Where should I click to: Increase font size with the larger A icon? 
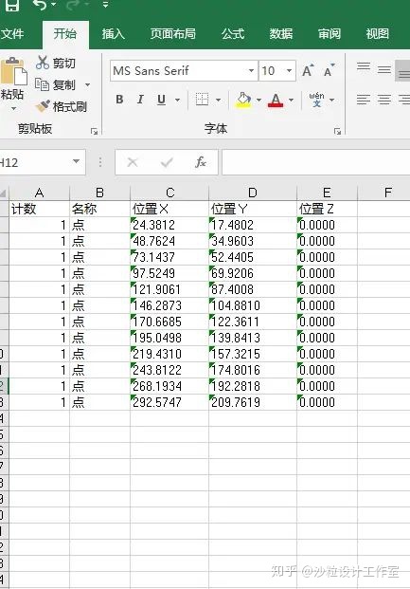point(308,70)
